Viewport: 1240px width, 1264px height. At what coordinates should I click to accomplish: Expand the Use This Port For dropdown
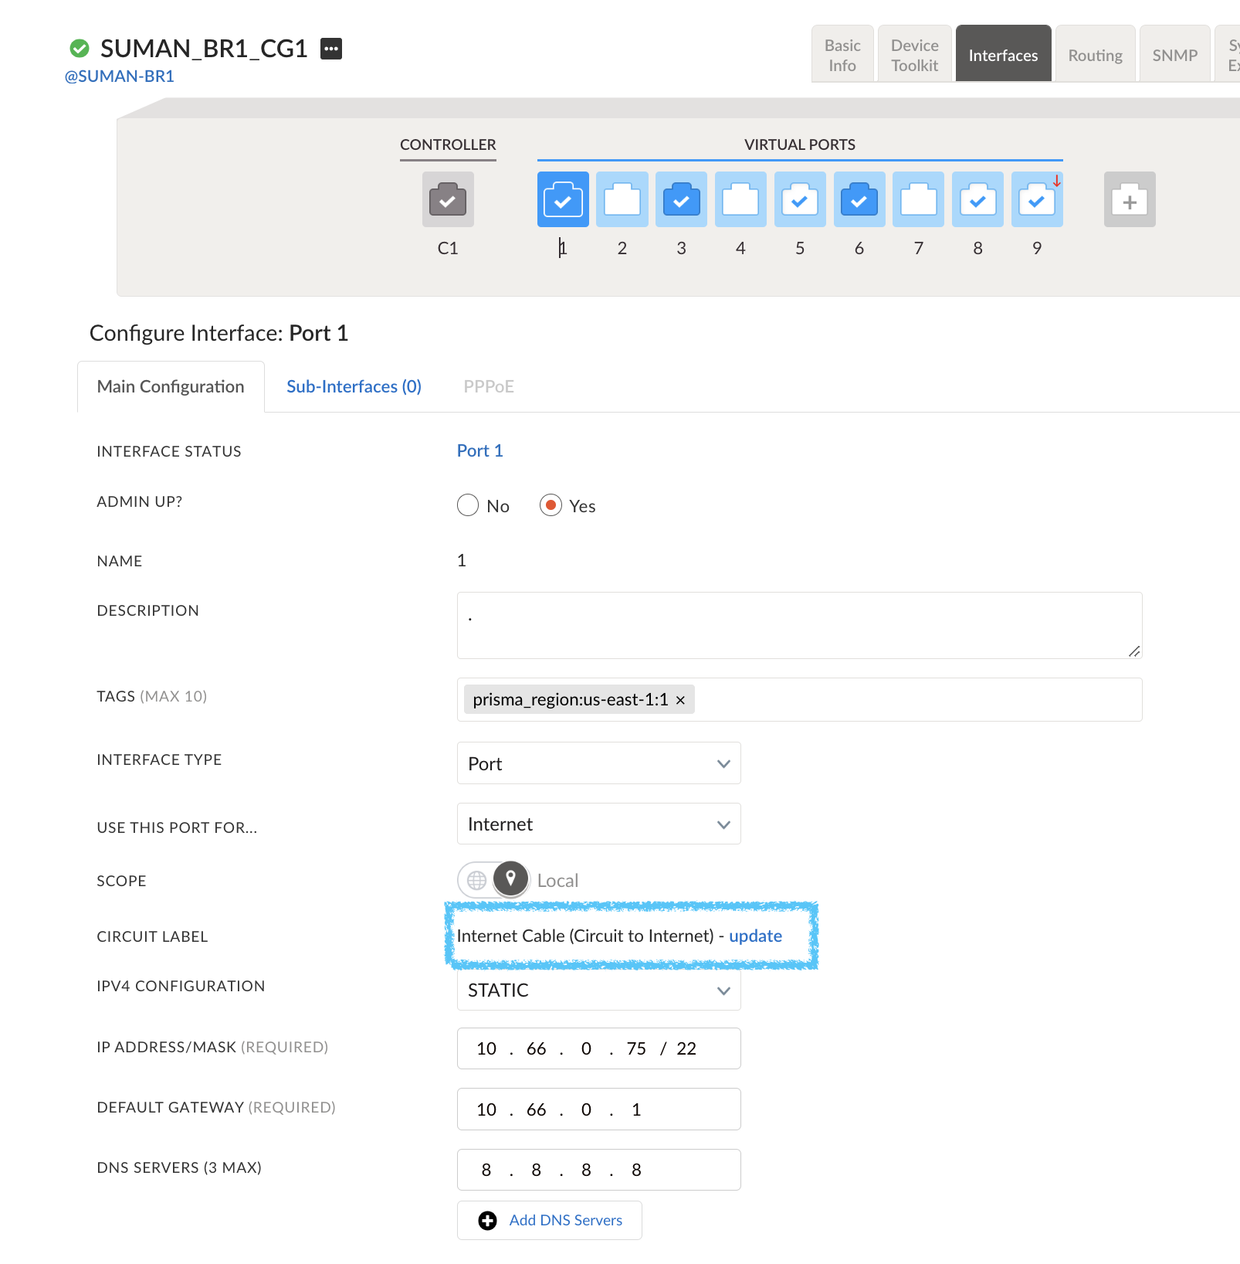click(x=598, y=824)
